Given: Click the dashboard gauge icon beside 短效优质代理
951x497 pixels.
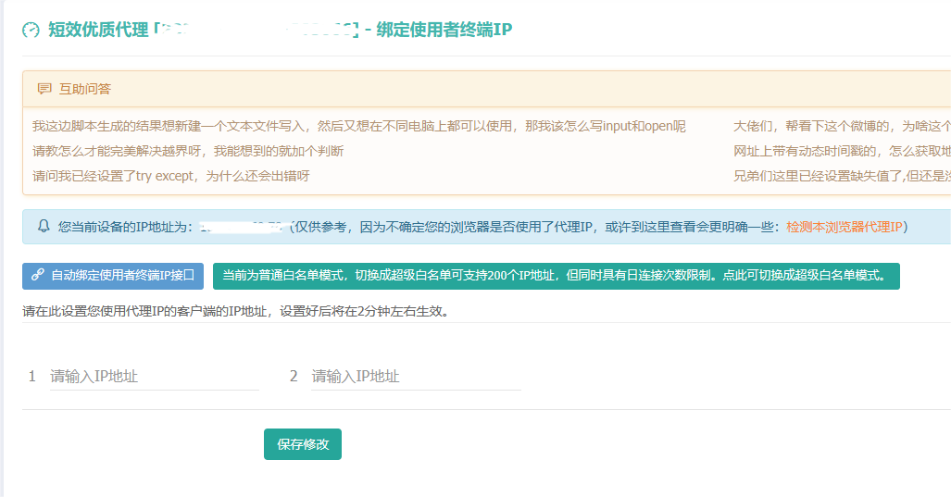Looking at the screenshot, I should coord(31,30).
